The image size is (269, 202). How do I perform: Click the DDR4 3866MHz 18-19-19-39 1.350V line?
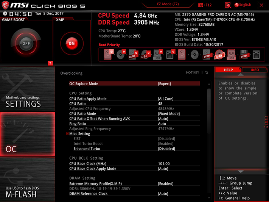(100, 188)
